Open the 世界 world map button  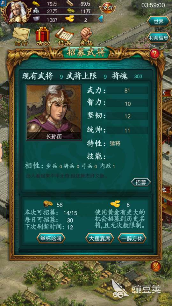[159, 22]
